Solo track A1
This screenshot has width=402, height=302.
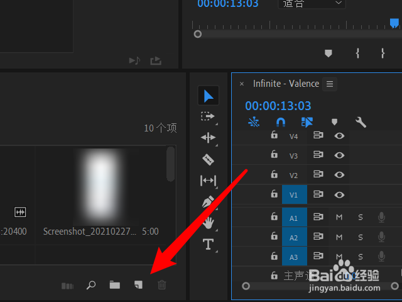pos(361,217)
